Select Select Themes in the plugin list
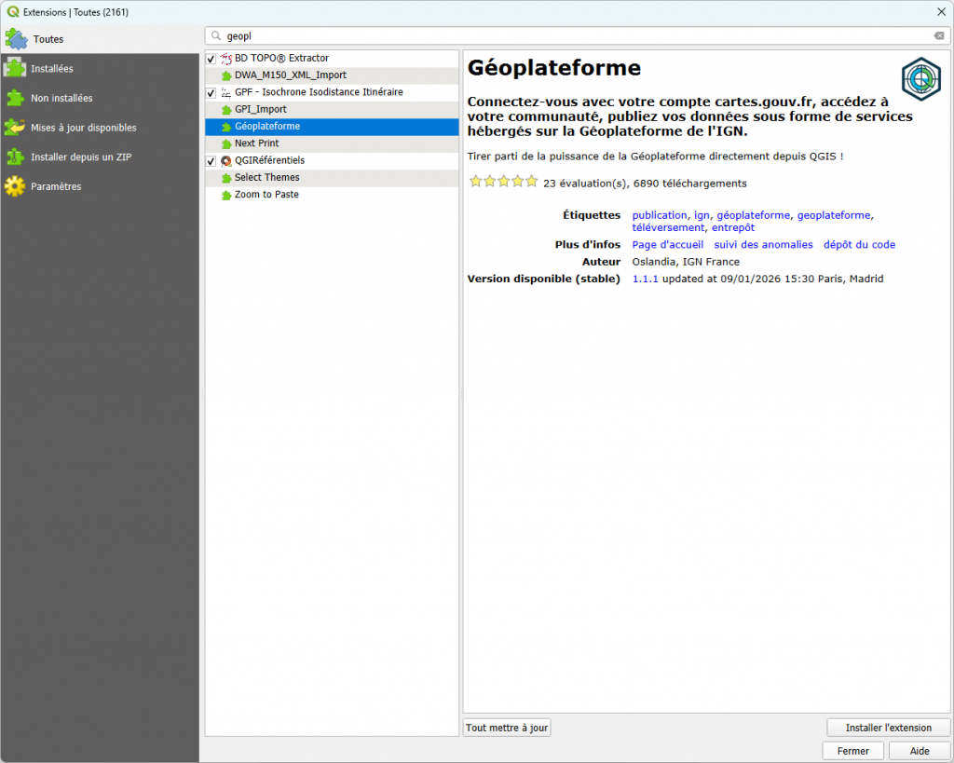 click(267, 178)
